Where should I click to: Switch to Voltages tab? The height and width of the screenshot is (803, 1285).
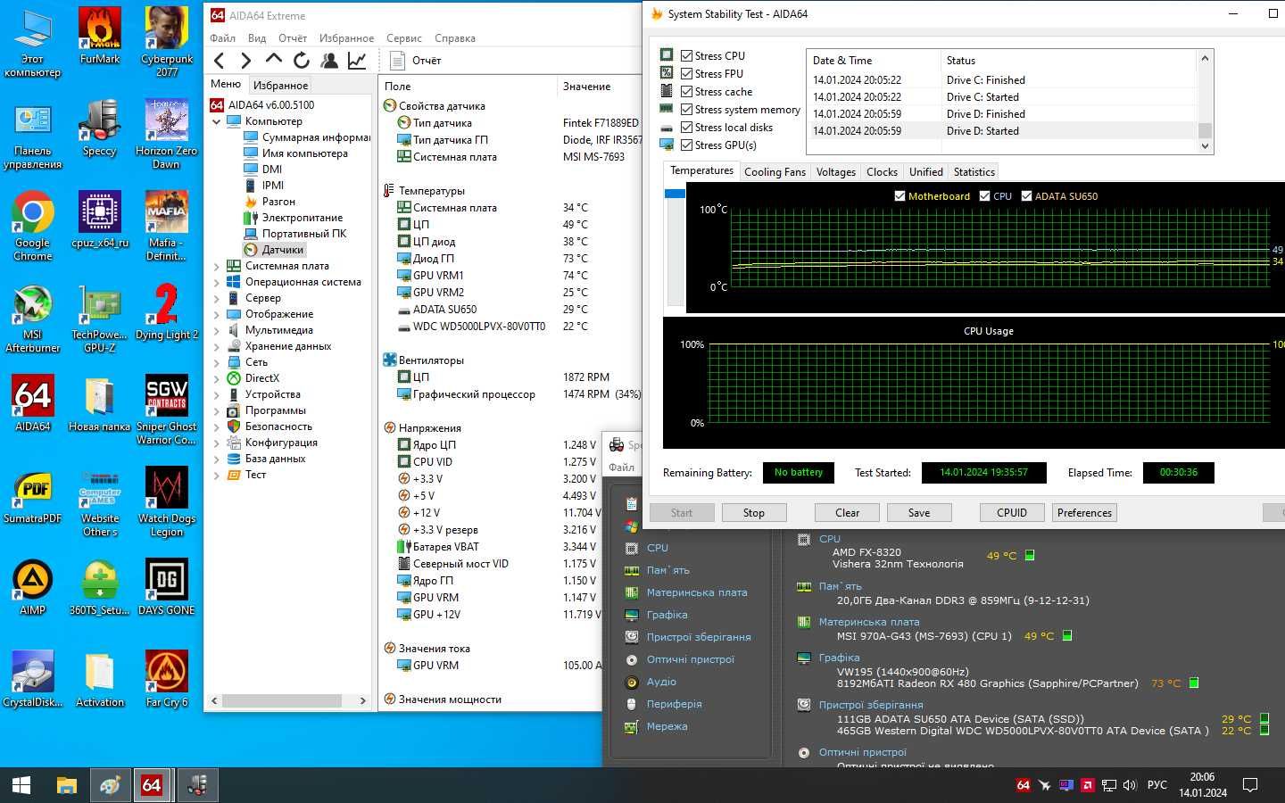[x=836, y=171]
